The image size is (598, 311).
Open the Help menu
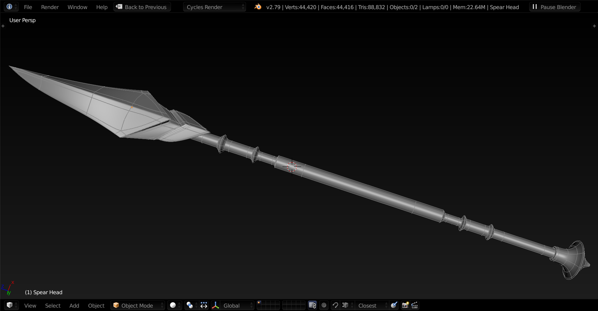coord(102,7)
